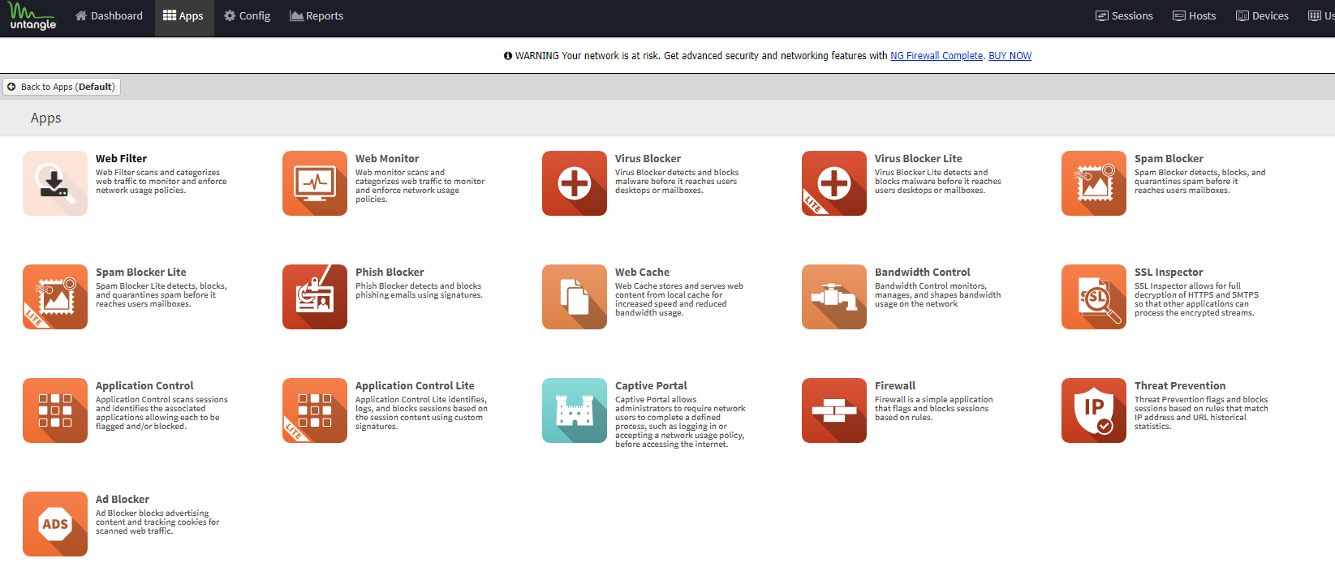Viewport: 1335px width, 580px height.
Task: Open the Web Filter app icon
Action: coord(55,183)
